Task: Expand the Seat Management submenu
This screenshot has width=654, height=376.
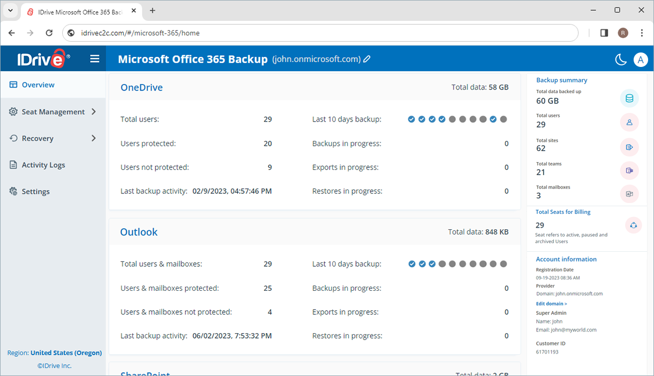Action: click(94, 111)
